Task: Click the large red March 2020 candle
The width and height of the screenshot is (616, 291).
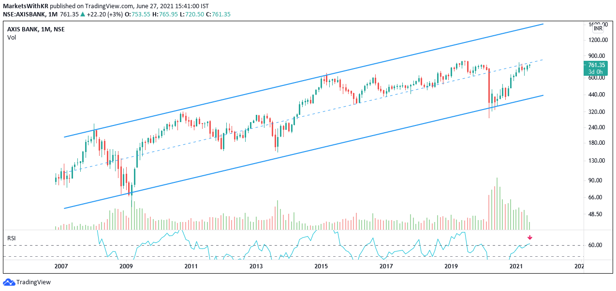Action: (489, 86)
